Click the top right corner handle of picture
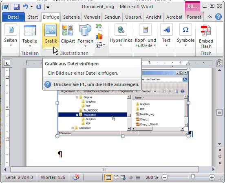 (188, 69)
